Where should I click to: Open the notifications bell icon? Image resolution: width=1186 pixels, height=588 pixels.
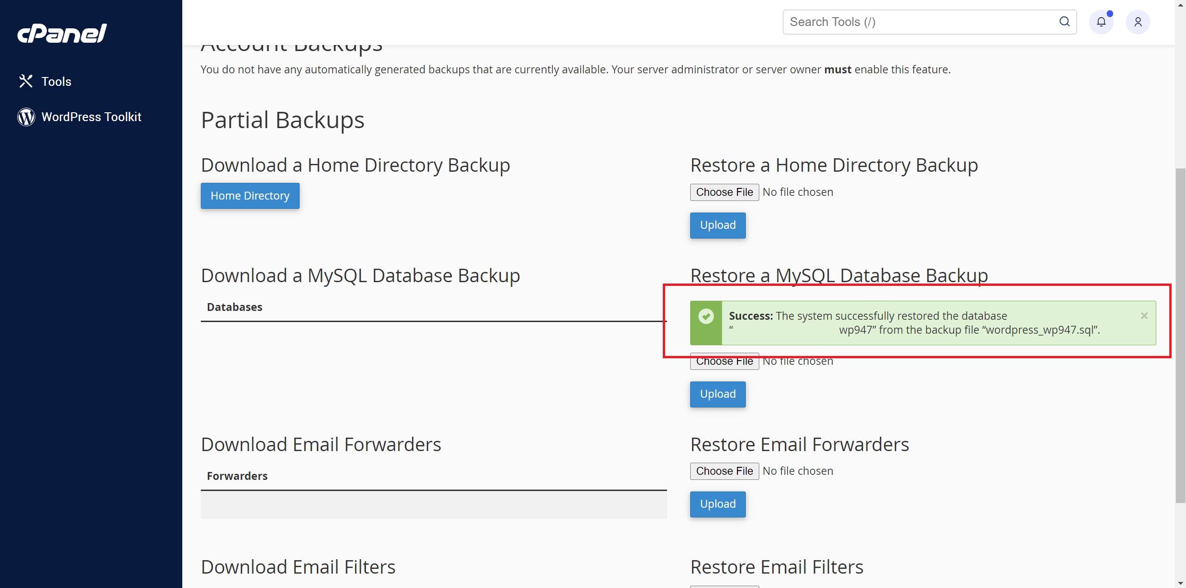pos(1101,22)
